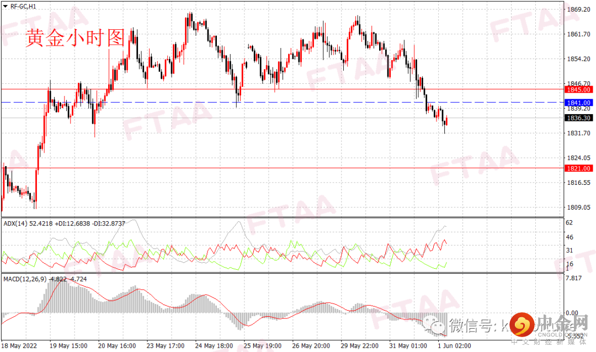
Task: Select the 19 May 15:00 time label
Action: click(68, 346)
